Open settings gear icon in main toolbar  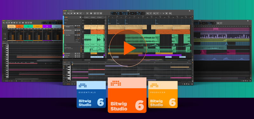click(166, 13)
